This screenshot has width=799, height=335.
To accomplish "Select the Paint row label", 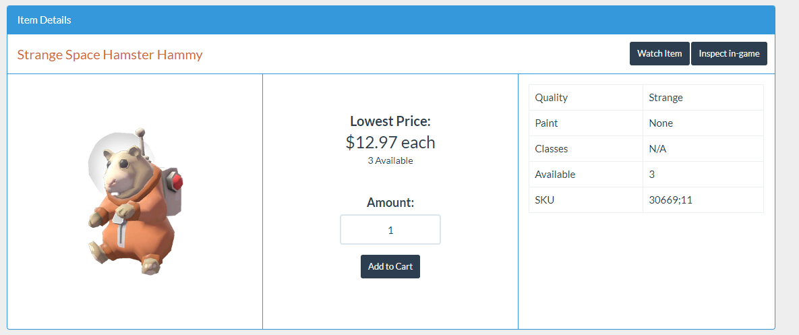I will (546, 123).
